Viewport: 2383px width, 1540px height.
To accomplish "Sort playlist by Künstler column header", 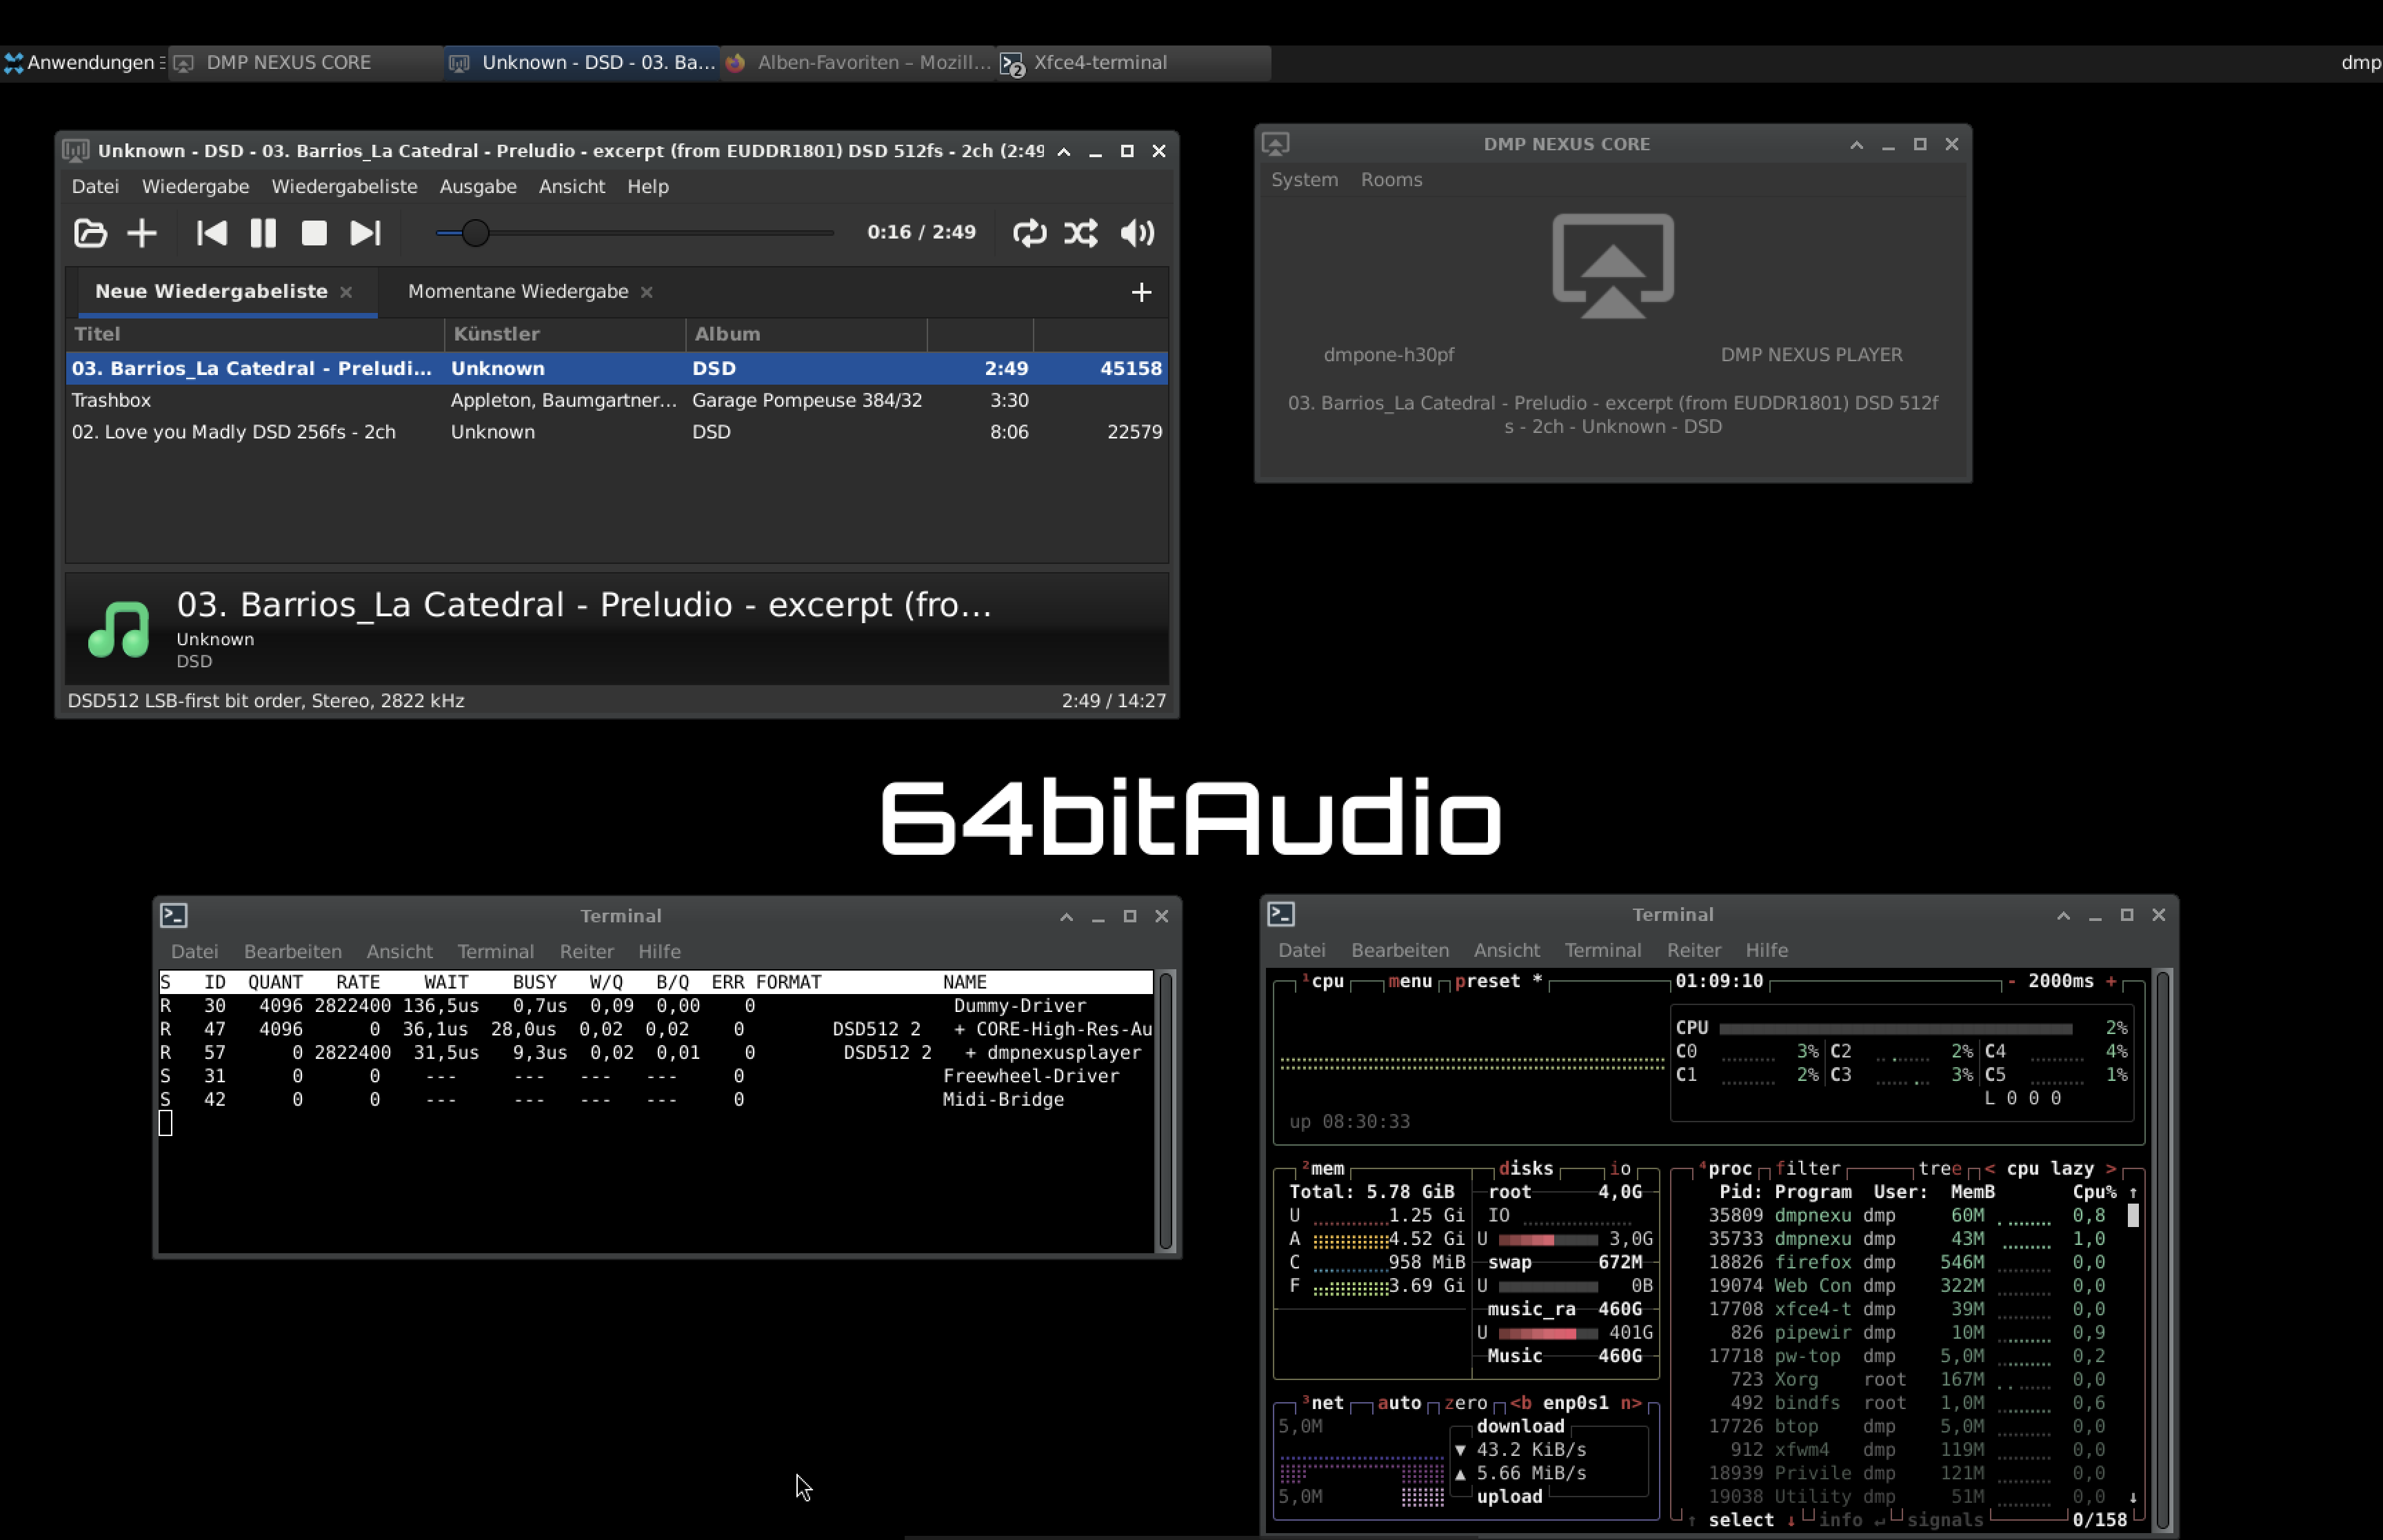I will [x=565, y=334].
